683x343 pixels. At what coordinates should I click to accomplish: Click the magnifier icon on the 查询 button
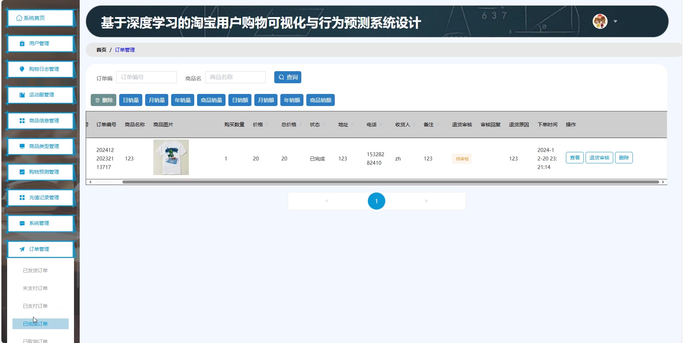tap(281, 77)
